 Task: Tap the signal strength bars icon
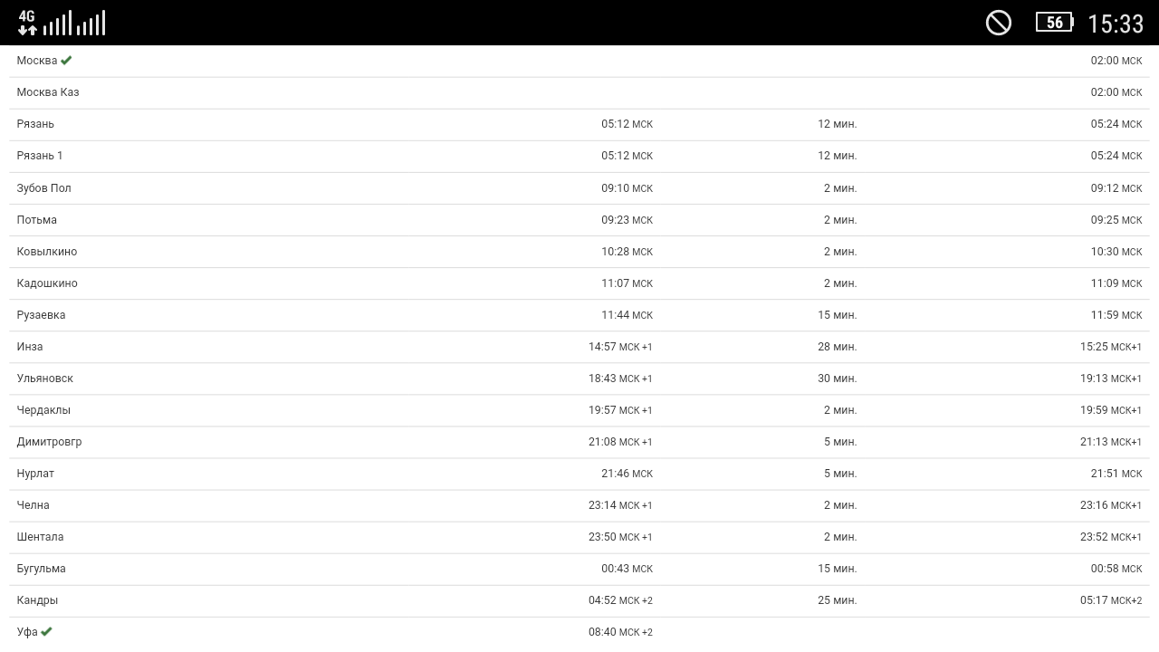point(74,24)
